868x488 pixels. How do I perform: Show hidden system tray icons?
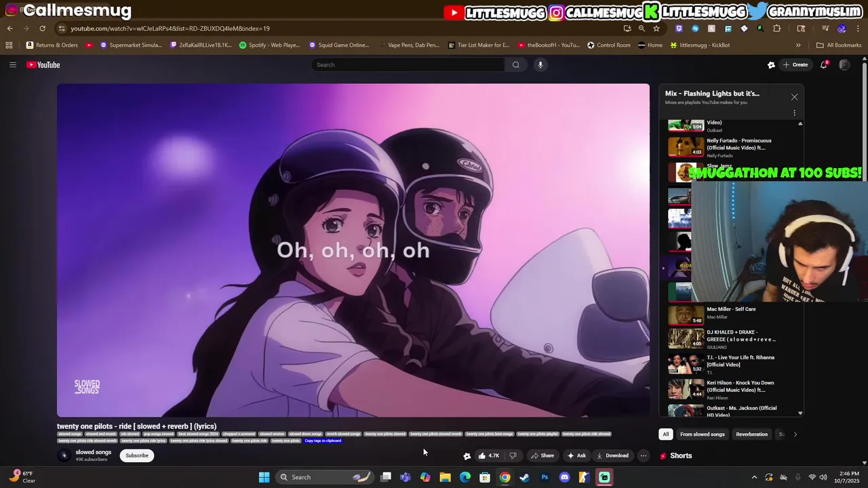(x=754, y=477)
